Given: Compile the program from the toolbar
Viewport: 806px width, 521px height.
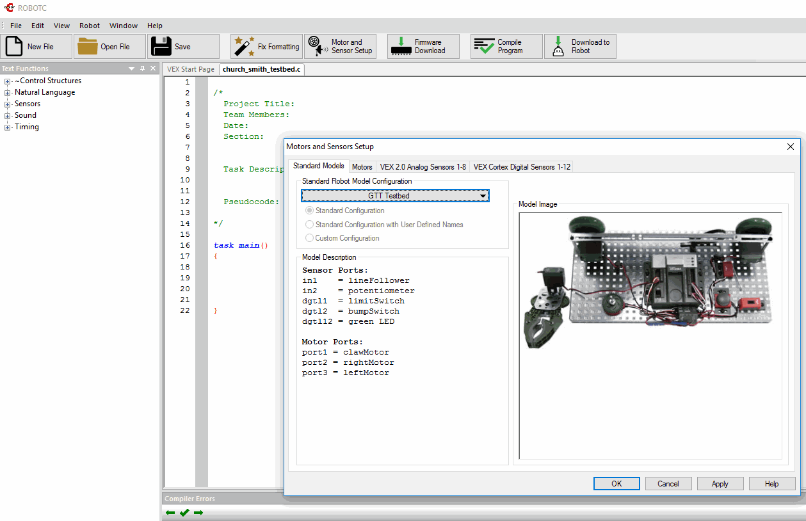Looking at the screenshot, I should click(x=506, y=47).
